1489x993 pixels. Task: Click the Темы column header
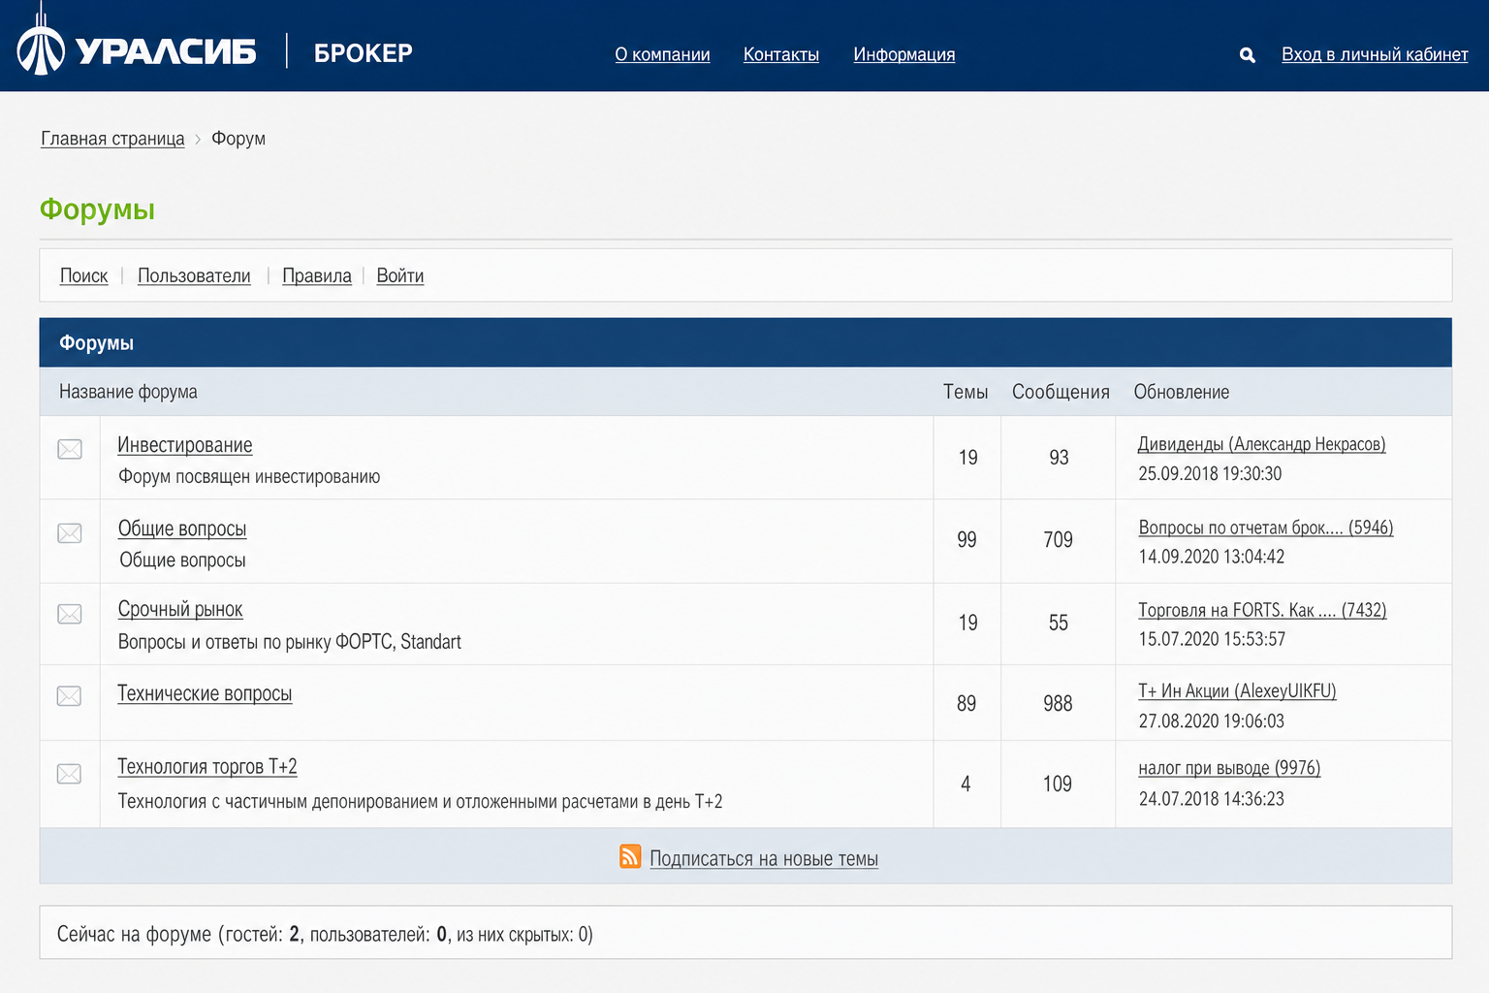pos(966,392)
